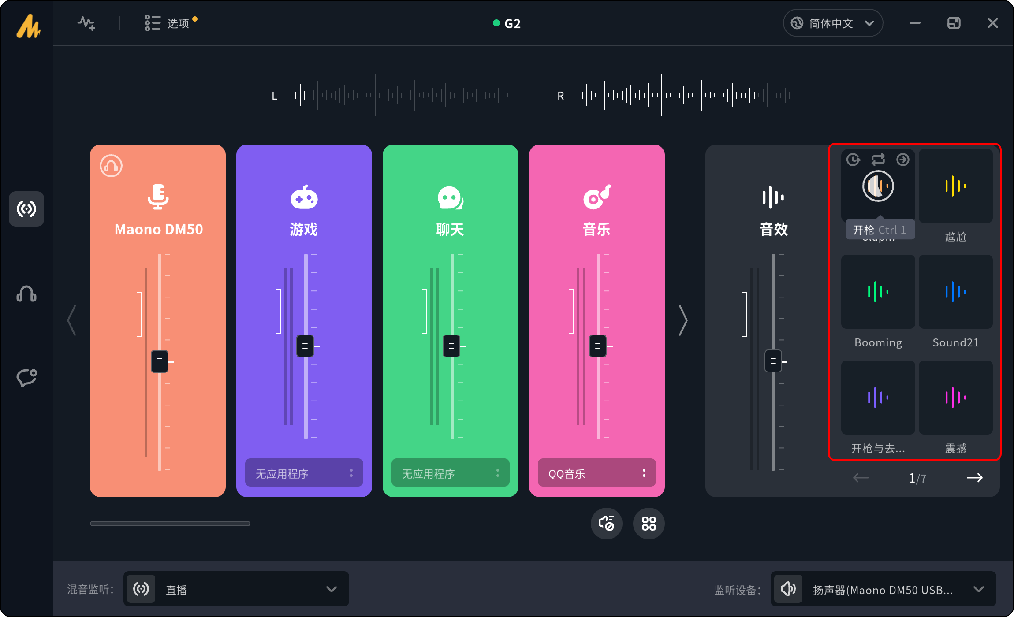Click the waveform-plus icon in top bar

click(86, 23)
